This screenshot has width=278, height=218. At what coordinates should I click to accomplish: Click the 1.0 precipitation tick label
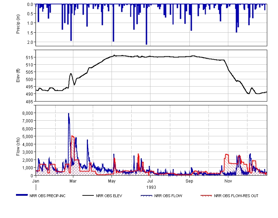pyautogui.click(x=30, y=23)
